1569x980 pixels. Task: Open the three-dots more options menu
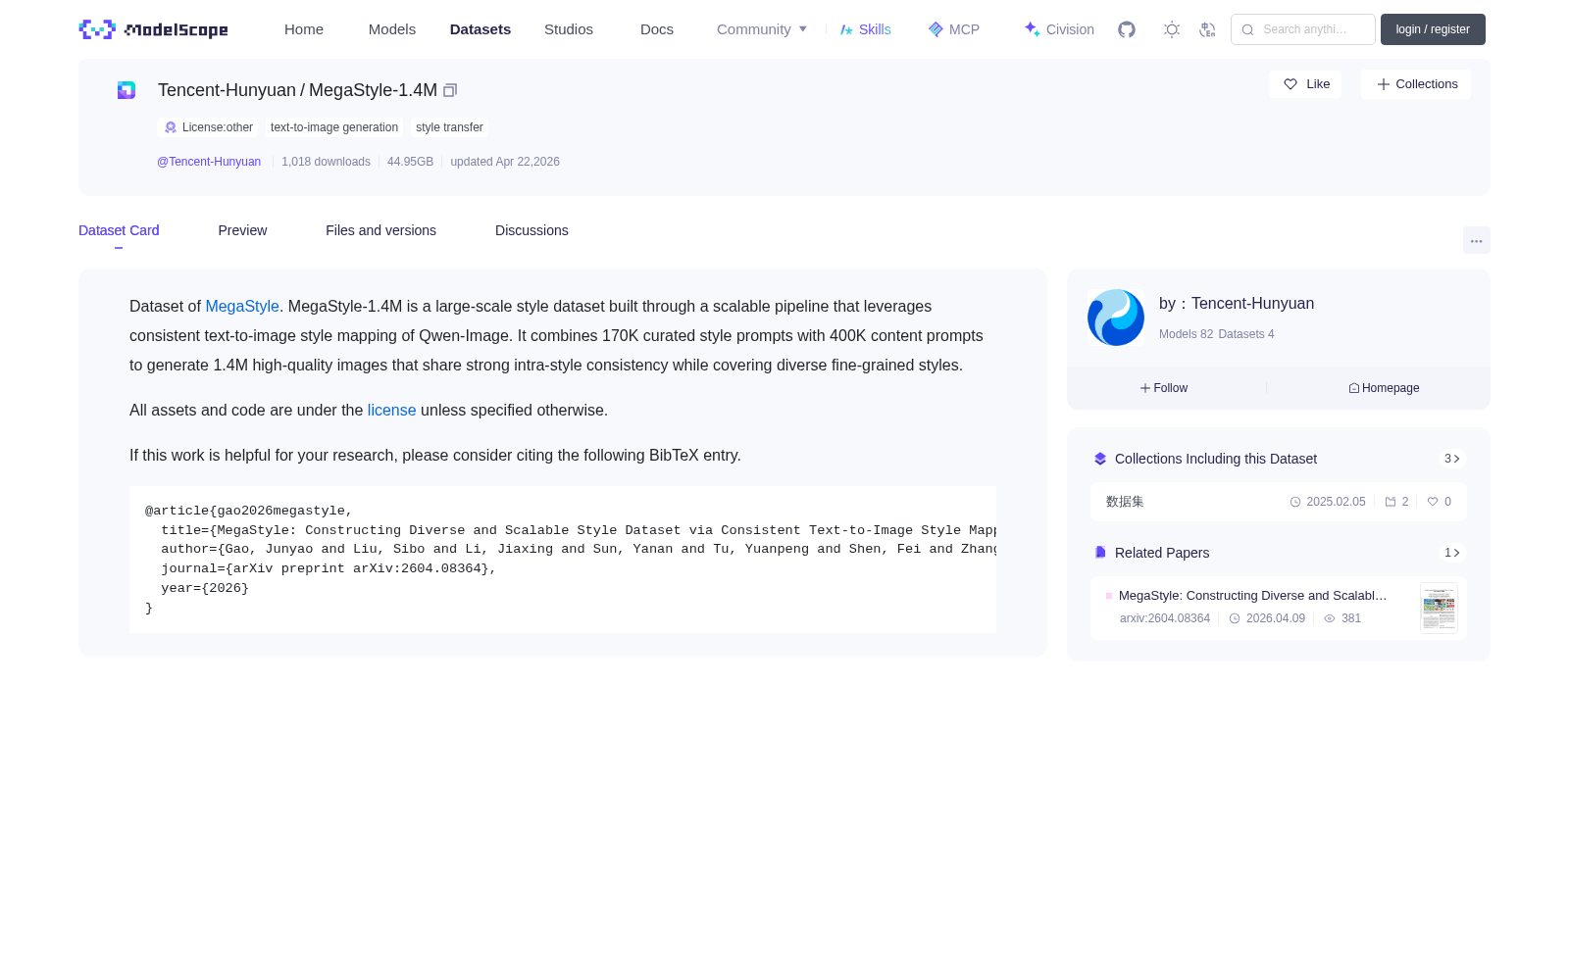click(1477, 241)
